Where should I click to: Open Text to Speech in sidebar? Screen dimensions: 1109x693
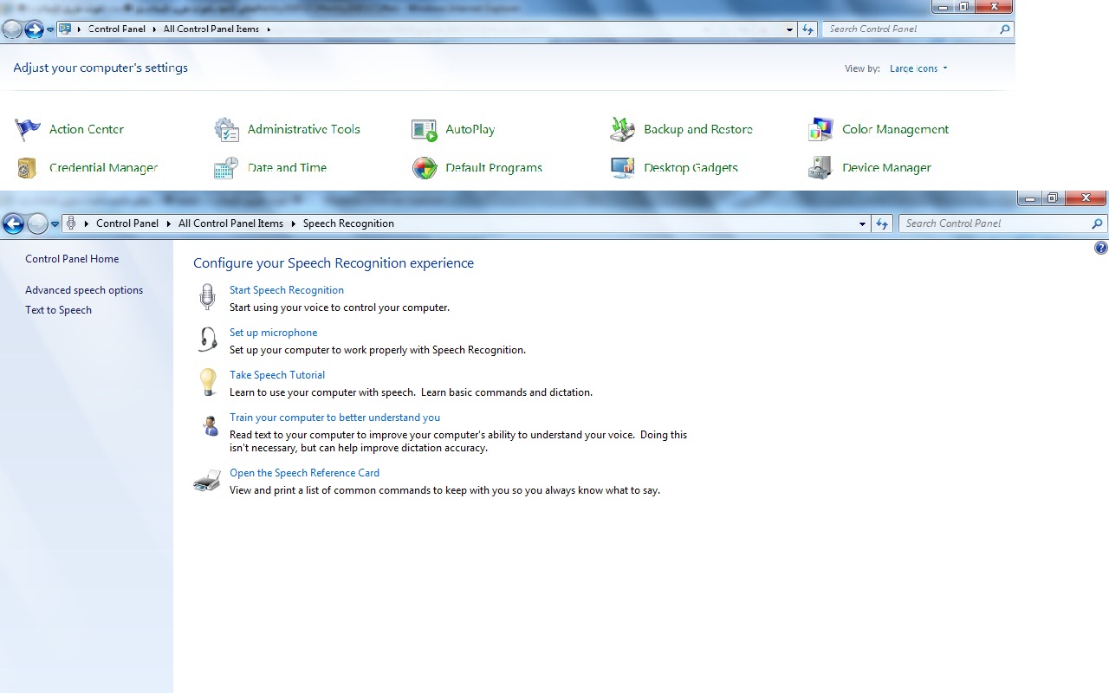click(58, 310)
